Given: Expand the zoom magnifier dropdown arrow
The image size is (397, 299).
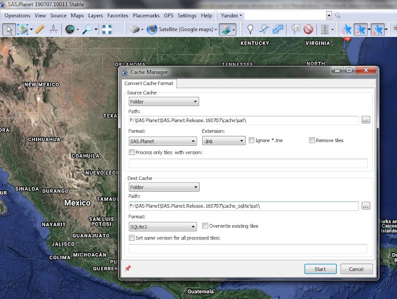Looking at the screenshot, I should (96, 30).
